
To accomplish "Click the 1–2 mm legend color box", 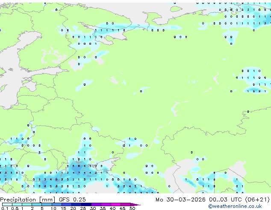I will [27, 204].
